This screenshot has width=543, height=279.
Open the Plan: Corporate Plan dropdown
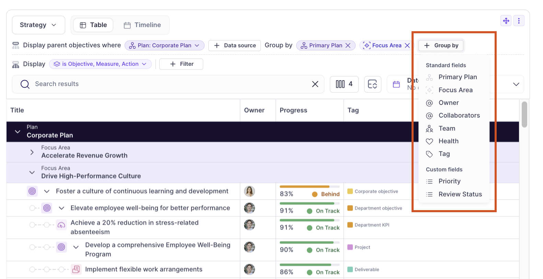point(164,46)
